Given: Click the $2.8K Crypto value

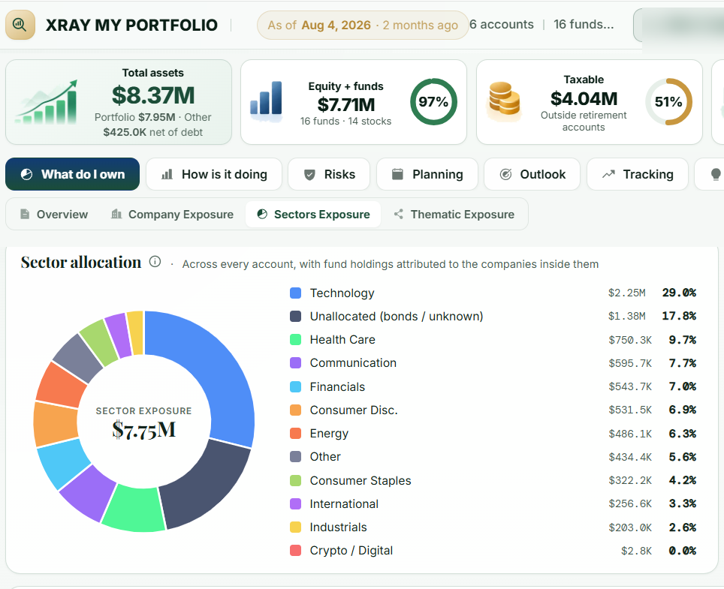Looking at the screenshot, I should pyautogui.click(x=636, y=550).
